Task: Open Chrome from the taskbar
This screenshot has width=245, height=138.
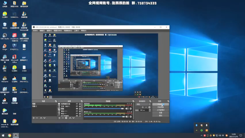Action: point(9,136)
